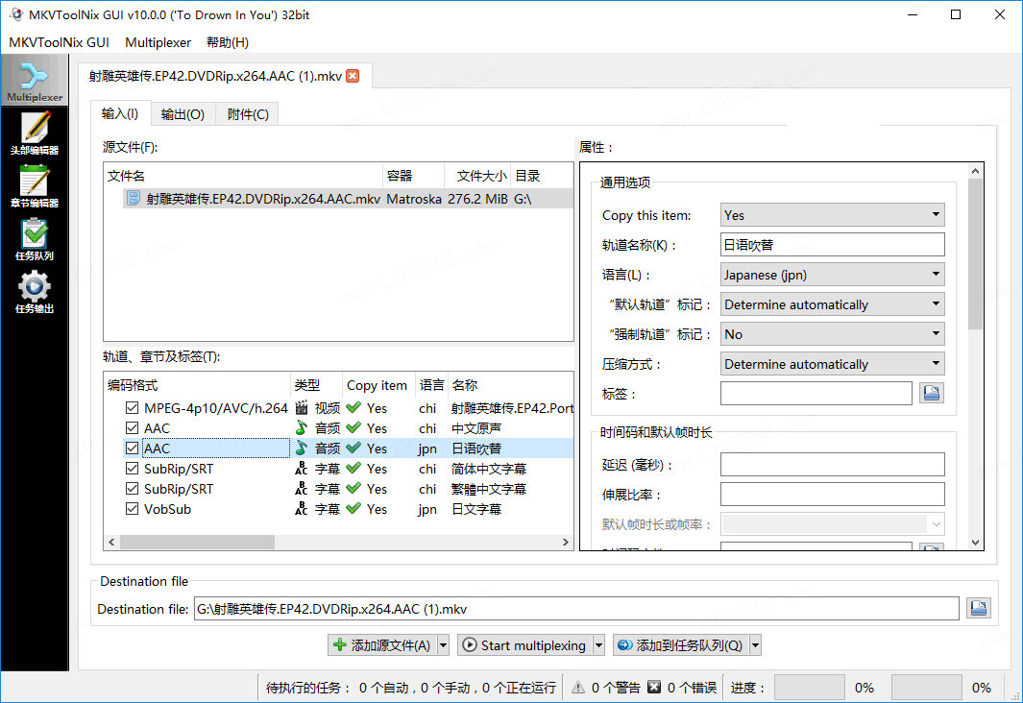The height and width of the screenshot is (703, 1023).
Task: Switch to the 输入(I) tab
Action: point(120,113)
